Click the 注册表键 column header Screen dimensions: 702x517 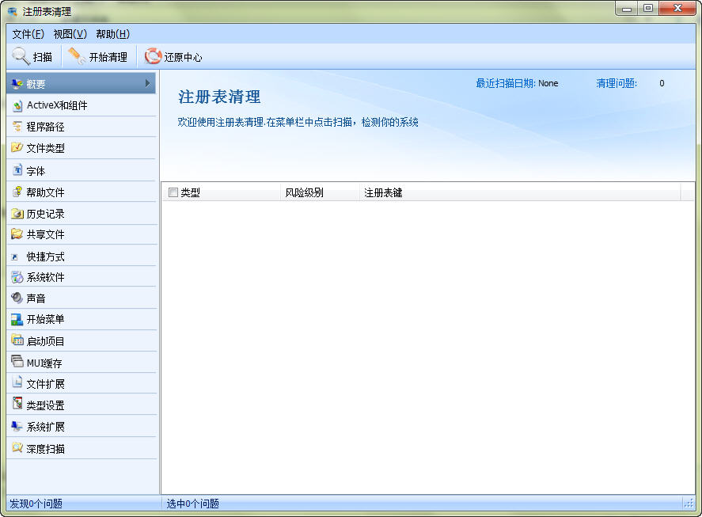(383, 192)
